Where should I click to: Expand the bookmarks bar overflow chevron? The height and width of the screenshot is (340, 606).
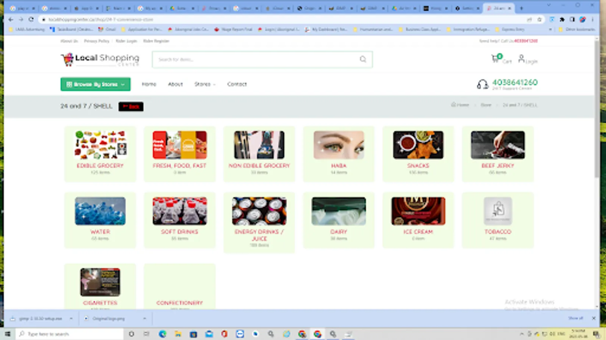(x=550, y=29)
